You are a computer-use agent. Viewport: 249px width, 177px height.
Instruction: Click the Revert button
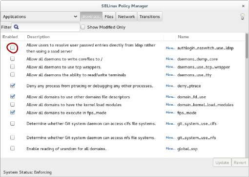pyautogui.click(x=240, y=162)
